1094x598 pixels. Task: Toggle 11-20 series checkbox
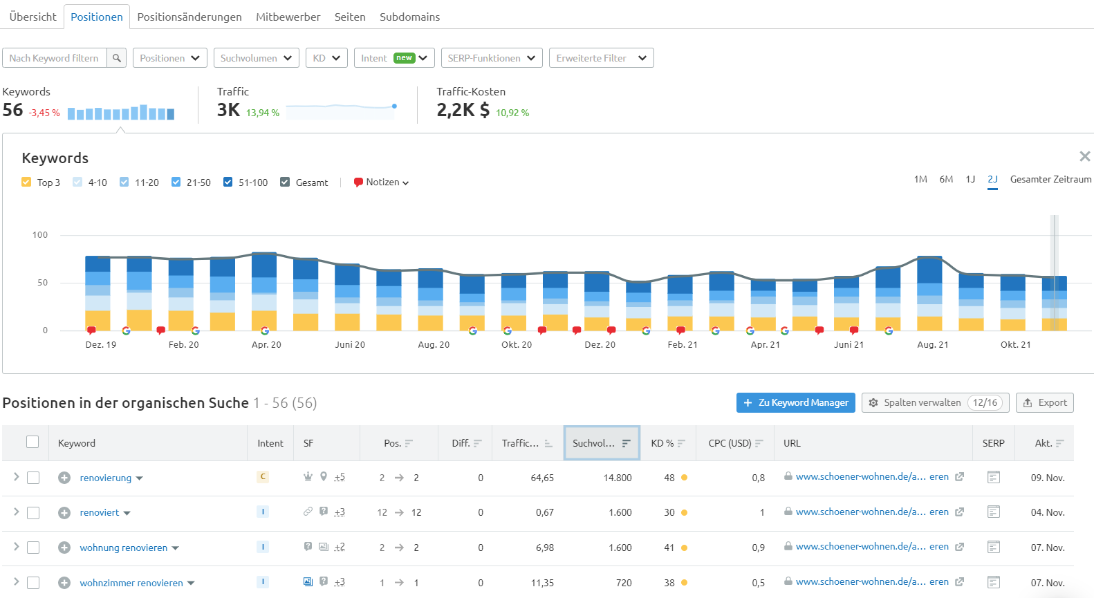point(124,182)
